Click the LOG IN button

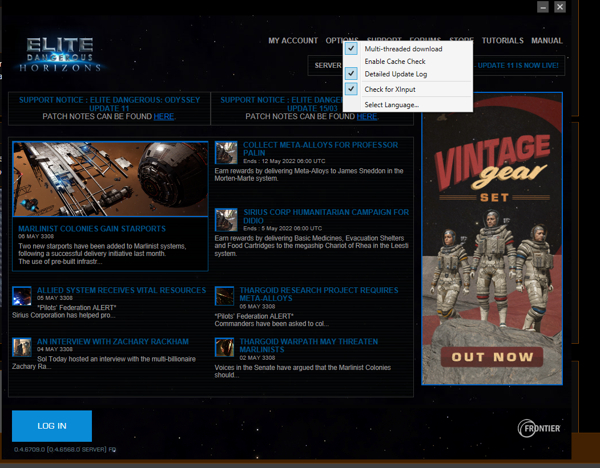(51, 426)
